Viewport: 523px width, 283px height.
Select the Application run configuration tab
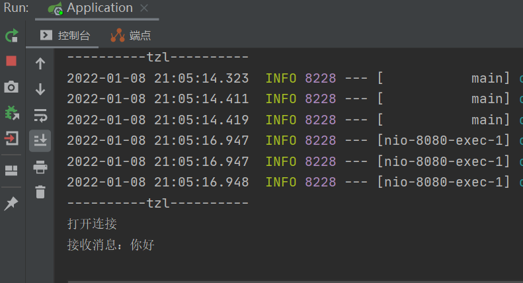(91, 8)
